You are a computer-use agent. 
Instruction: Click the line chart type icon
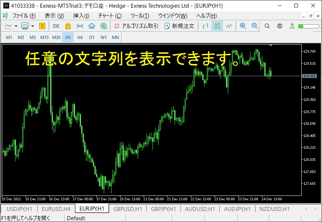coord(8,26)
